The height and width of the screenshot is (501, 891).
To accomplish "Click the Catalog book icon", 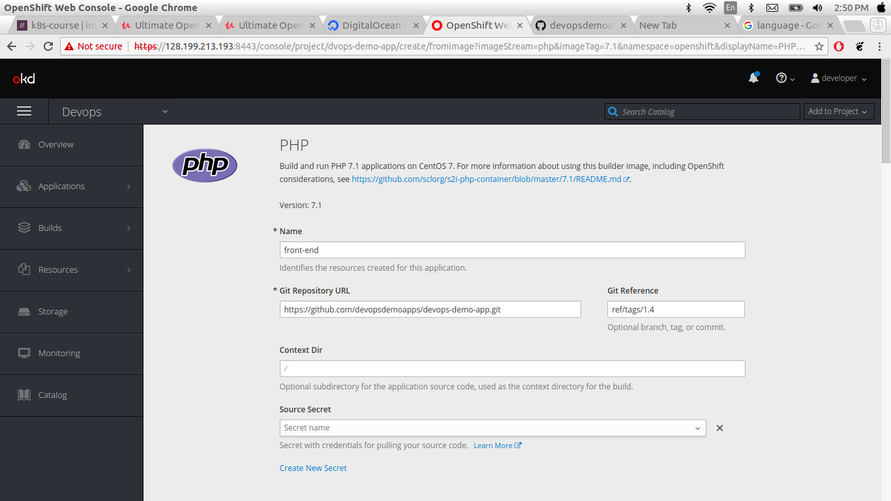I will (x=24, y=395).
